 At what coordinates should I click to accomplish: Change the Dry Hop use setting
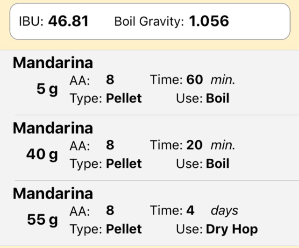click(x=231, y=229)
